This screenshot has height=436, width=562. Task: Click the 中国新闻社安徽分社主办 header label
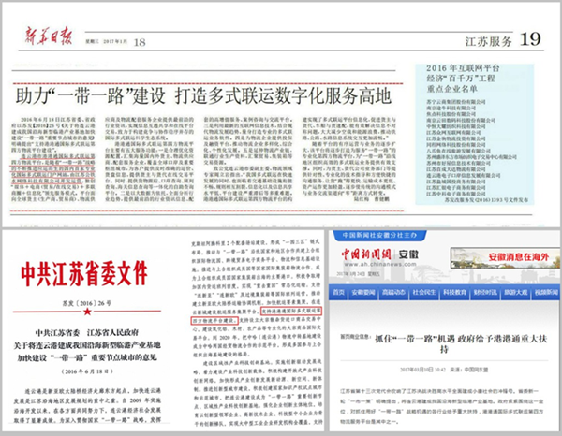(379, 235)
